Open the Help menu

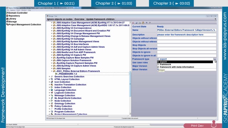click(x=29, y=10)
